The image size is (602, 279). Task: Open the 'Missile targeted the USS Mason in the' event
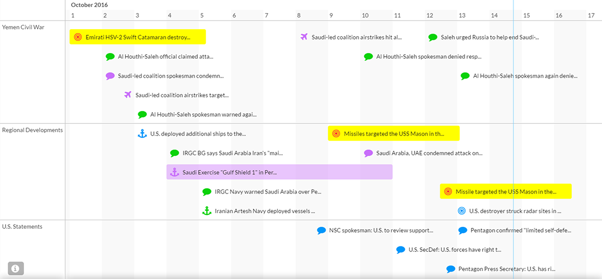coord(506,192)
